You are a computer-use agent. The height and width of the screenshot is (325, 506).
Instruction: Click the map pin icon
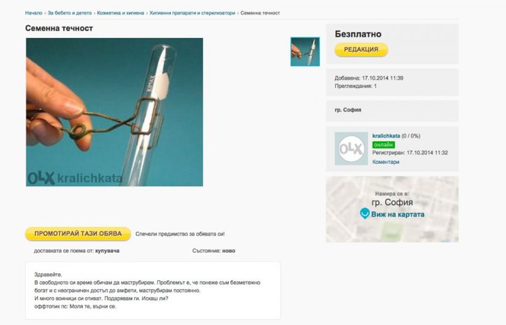pyautogui.click(x=364, y=213)
